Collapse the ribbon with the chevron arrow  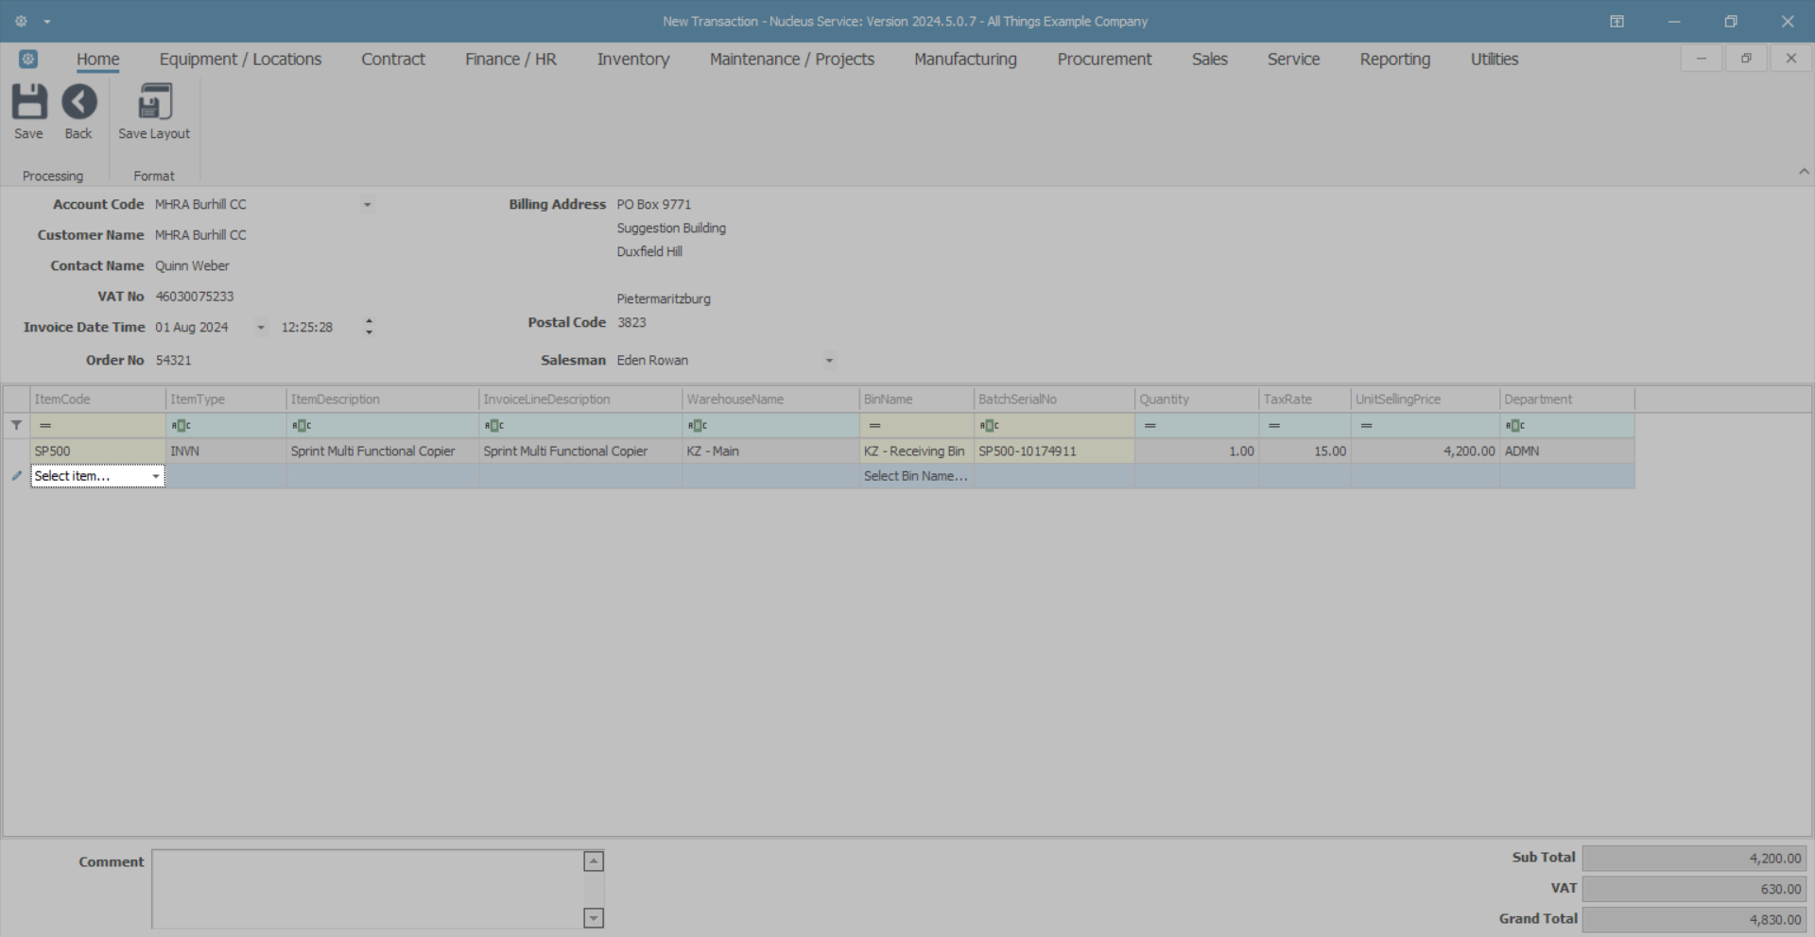tap(1804, 171)
